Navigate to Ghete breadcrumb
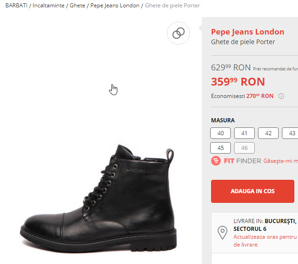The height and width of the screenshot is (264, 298). 77,6
